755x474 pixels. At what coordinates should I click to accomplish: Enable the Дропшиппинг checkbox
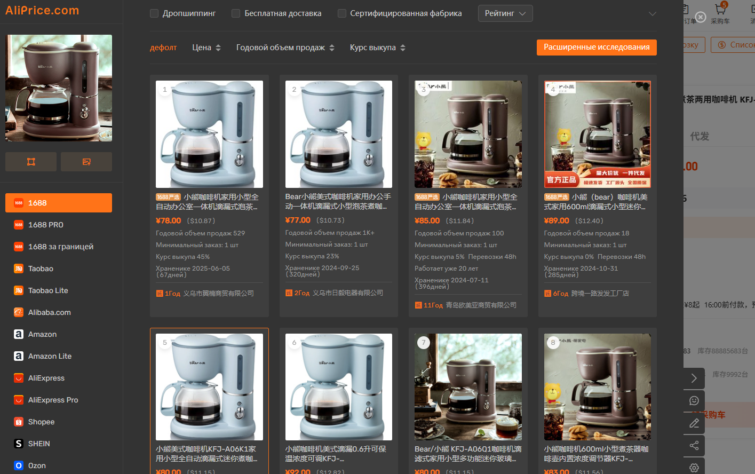tap(155, 13)
